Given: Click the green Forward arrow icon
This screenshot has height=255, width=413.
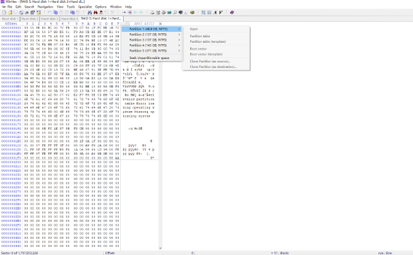Looking at the screenshot, I should pyautogui.click(x=141, y=12).
